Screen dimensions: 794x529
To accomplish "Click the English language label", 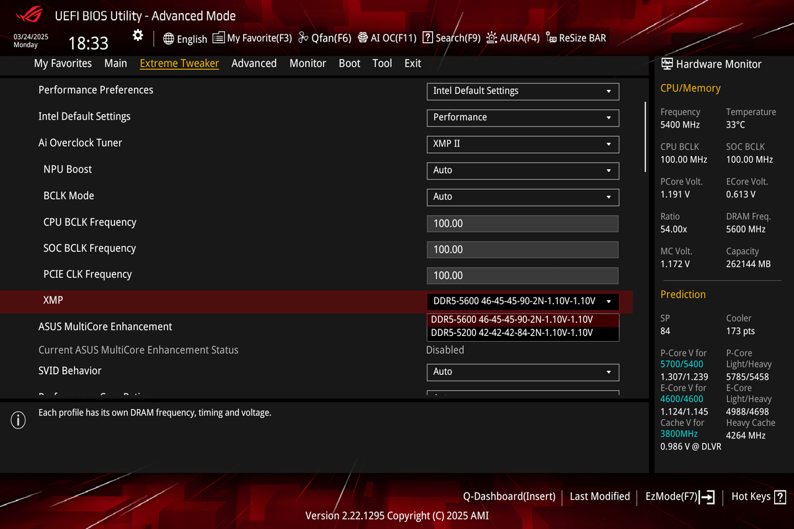I will [x=192, y=39].
